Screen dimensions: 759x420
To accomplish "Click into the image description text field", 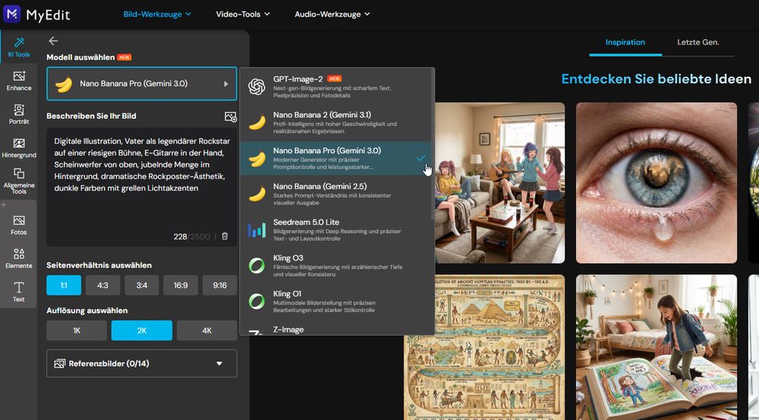I will click(142, 187).
